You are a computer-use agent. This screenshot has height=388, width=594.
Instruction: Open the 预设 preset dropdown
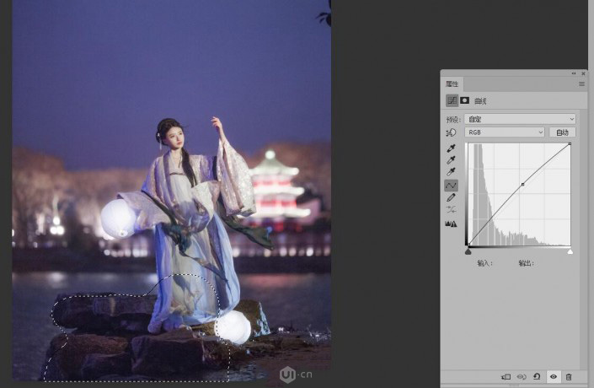pyautogui.click(x=520, y=119)
